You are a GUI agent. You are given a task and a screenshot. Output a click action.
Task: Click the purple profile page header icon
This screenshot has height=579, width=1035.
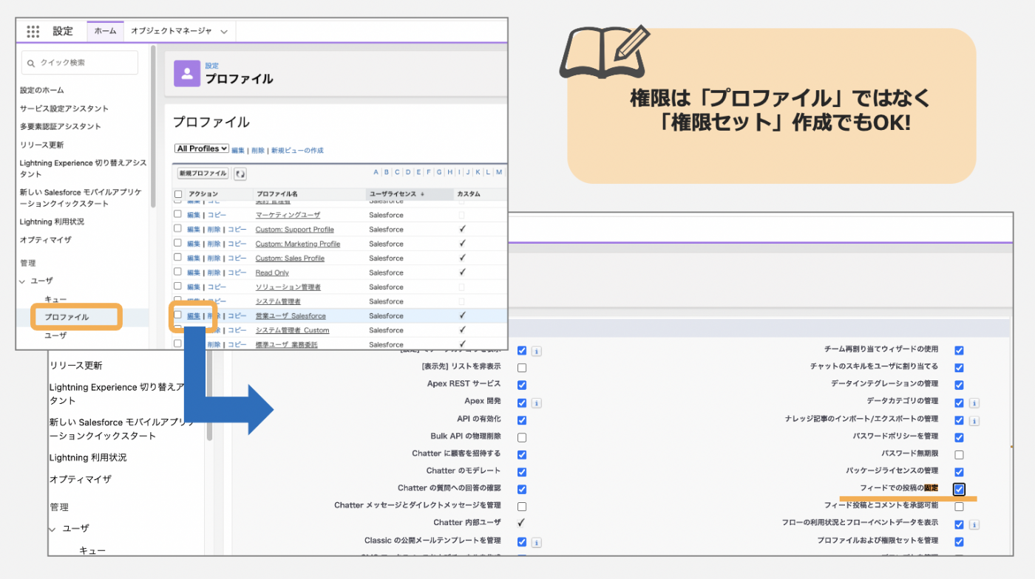[187, 74]
